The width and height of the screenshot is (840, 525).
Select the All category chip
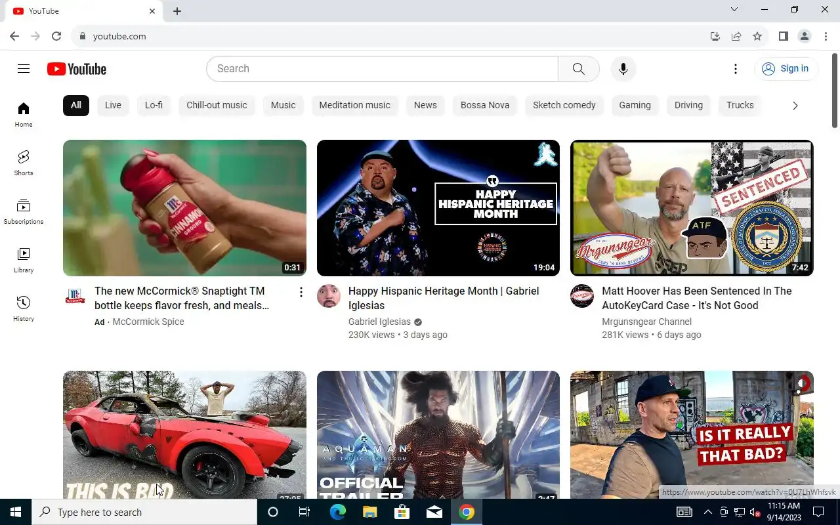(x=76, y=105)
